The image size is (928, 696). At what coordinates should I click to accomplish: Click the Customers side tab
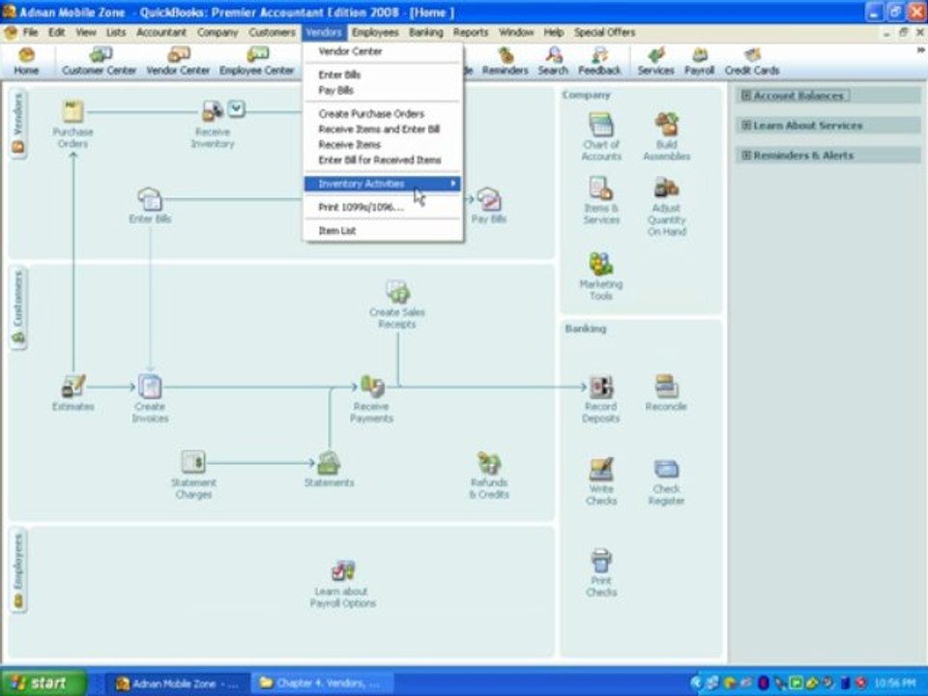(18, 307)
